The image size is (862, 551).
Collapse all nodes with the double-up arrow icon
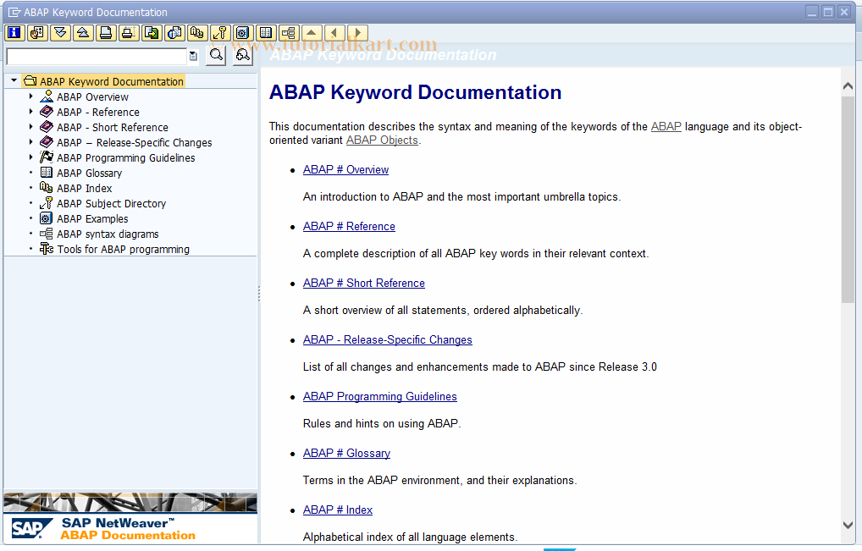tap(83, 33)
